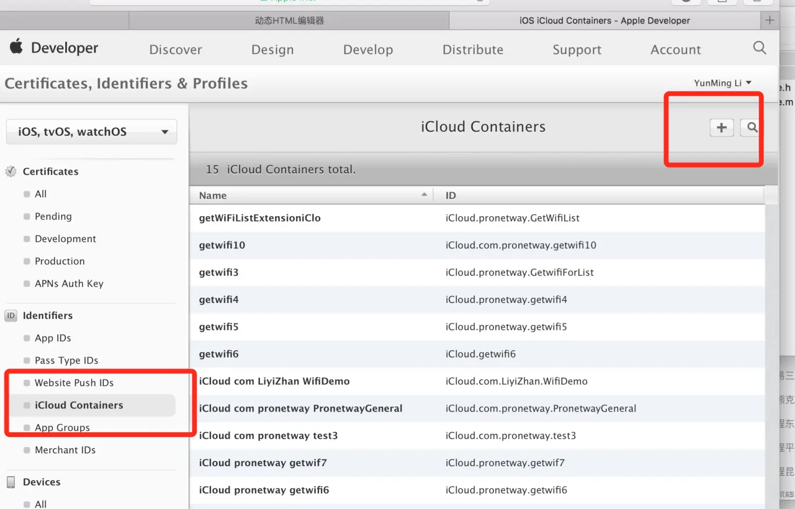Click ID iCloud.getwifi6

coord(480,354)
